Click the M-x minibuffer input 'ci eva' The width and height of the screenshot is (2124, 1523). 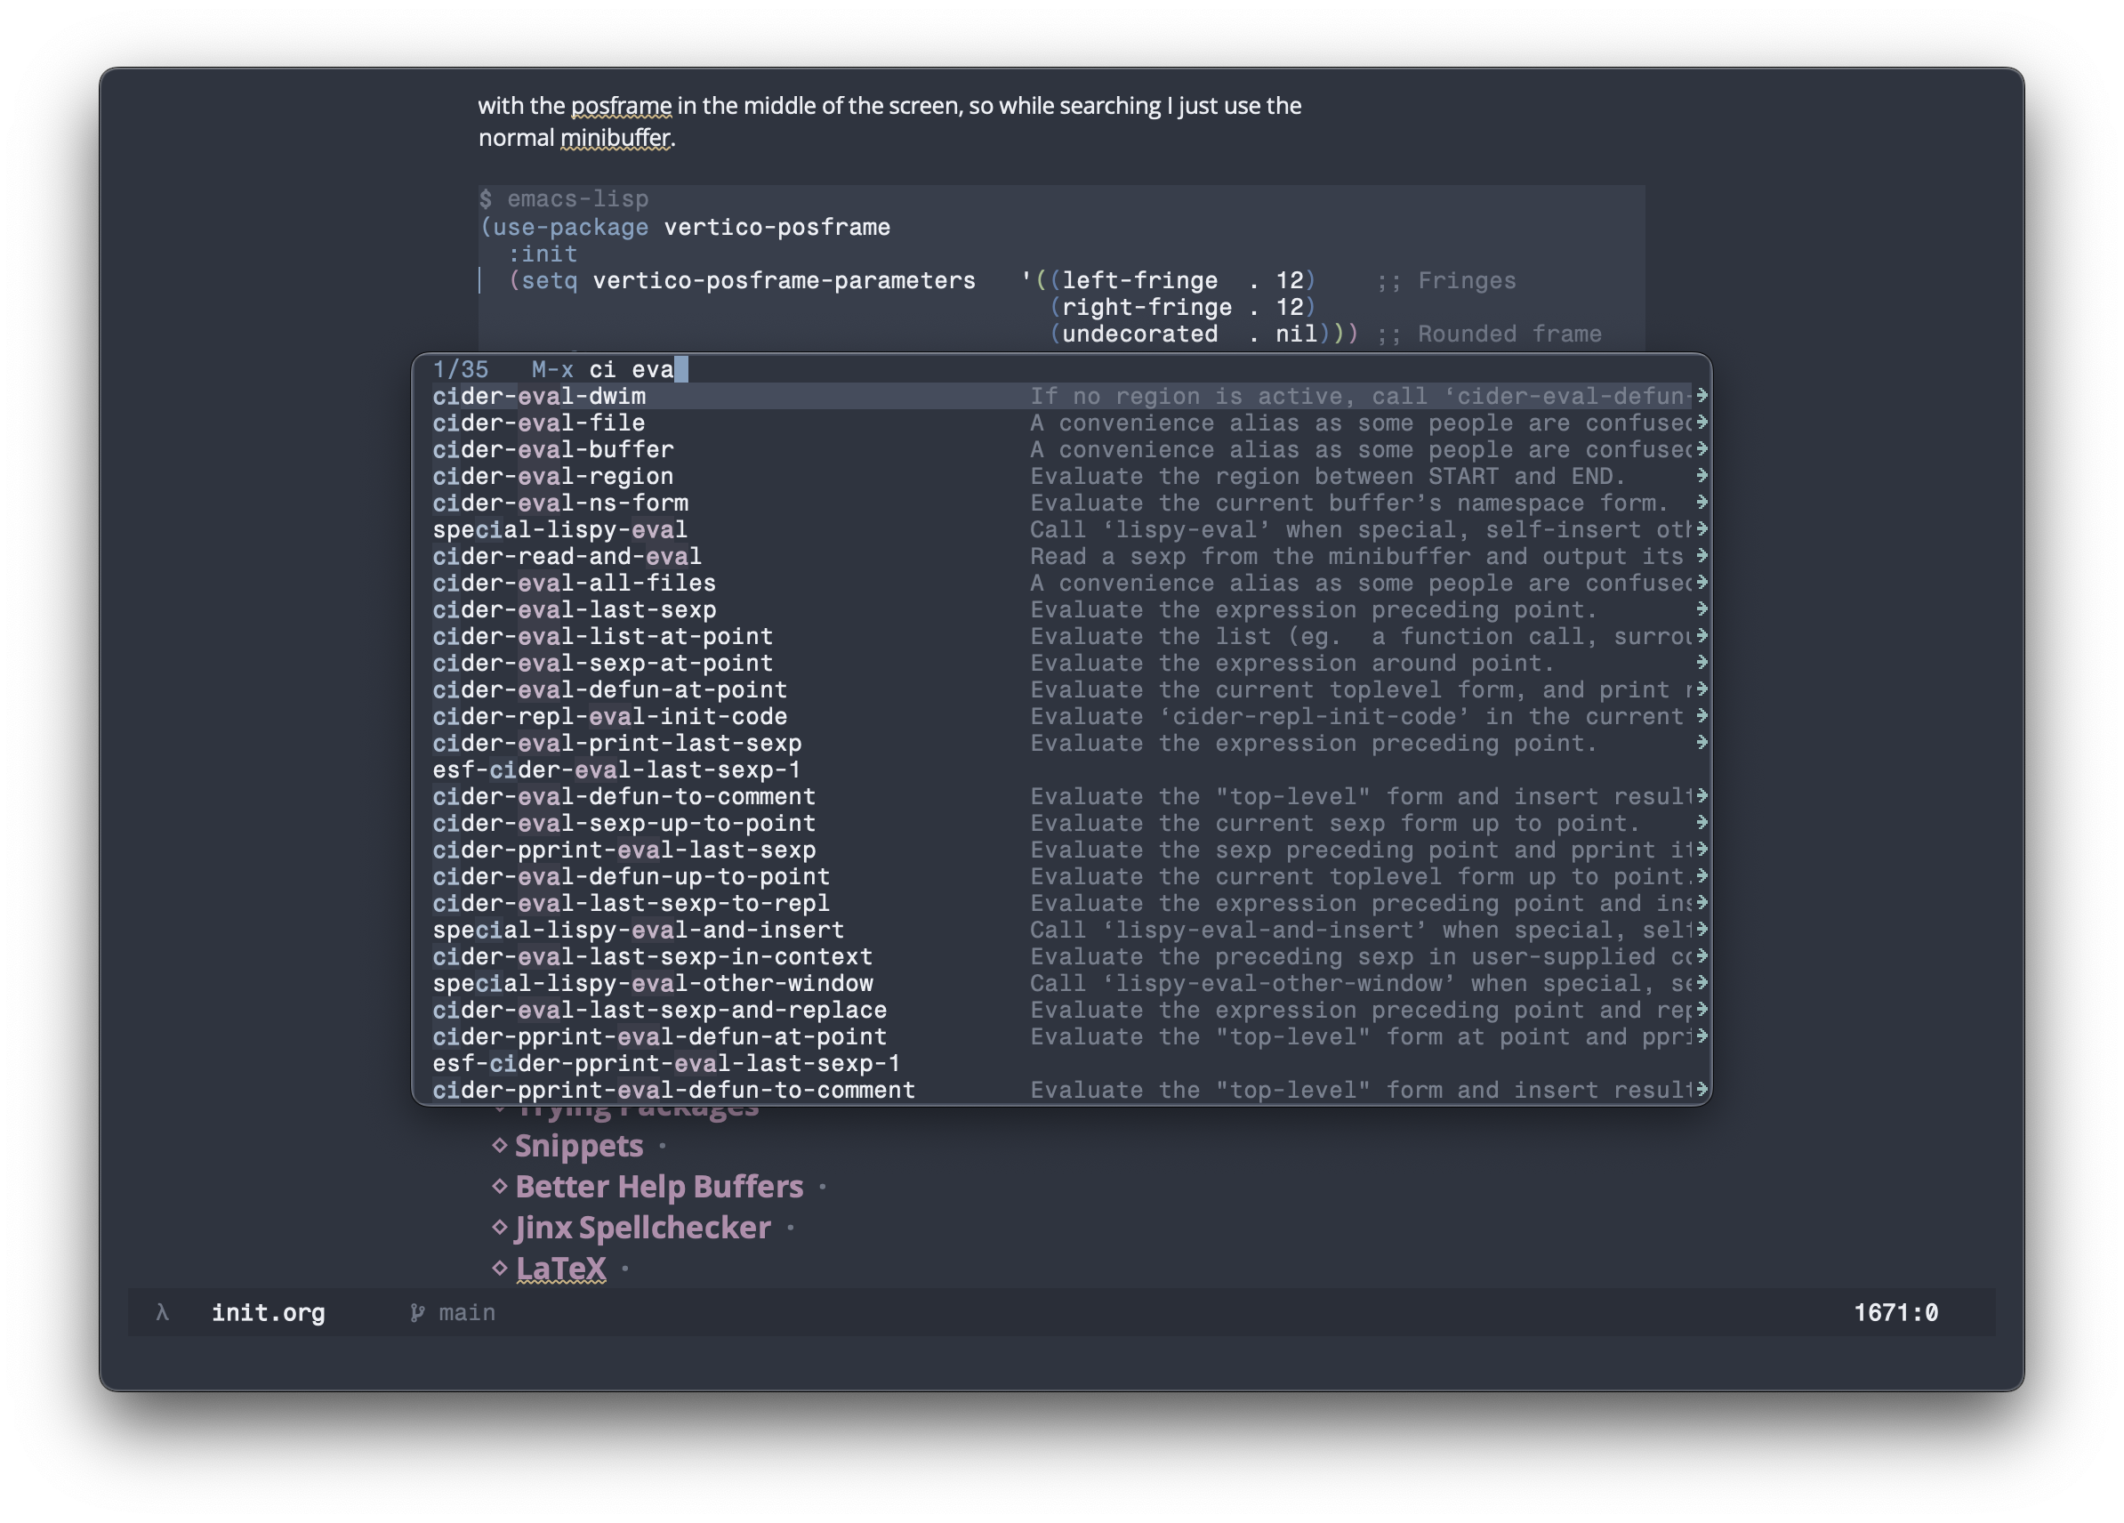point(632,369)
